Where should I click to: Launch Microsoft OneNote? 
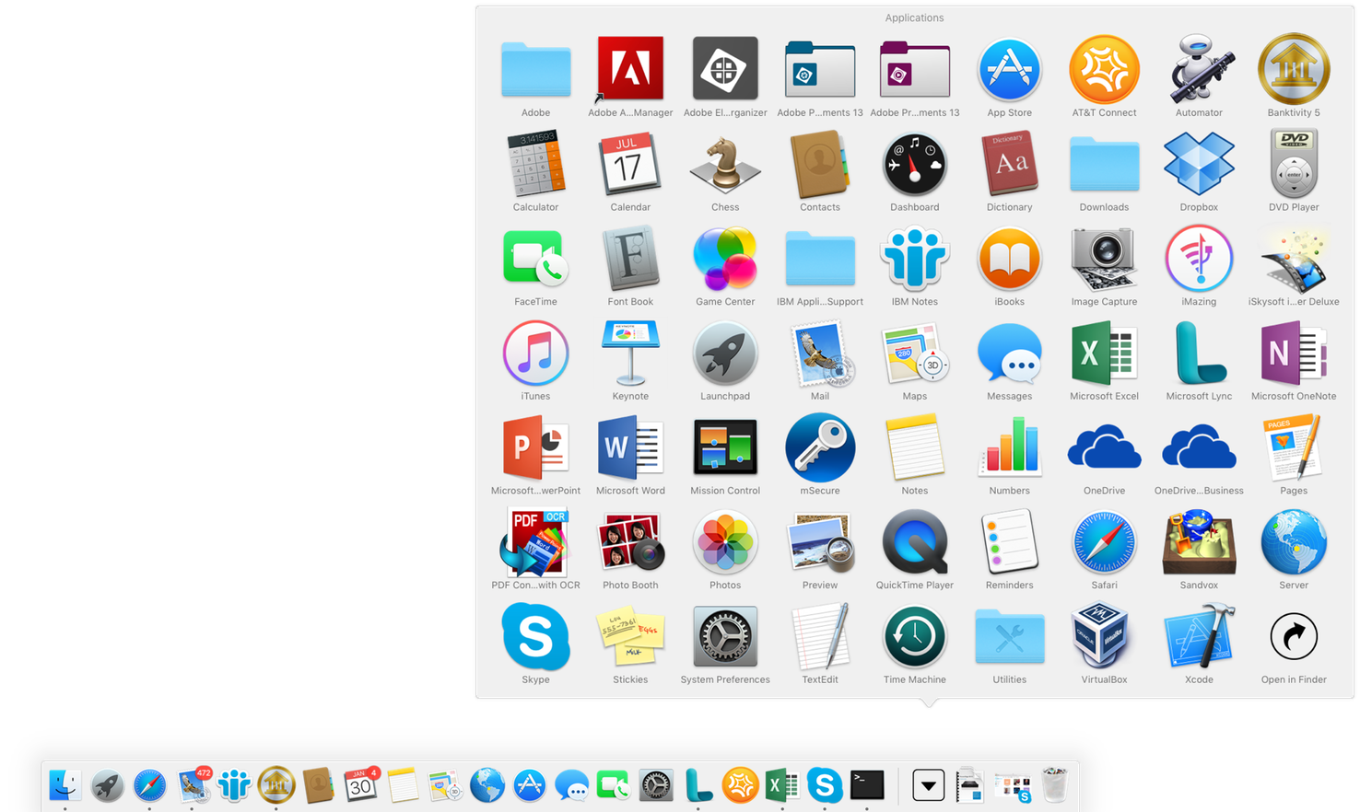(x=1294, y=353)
